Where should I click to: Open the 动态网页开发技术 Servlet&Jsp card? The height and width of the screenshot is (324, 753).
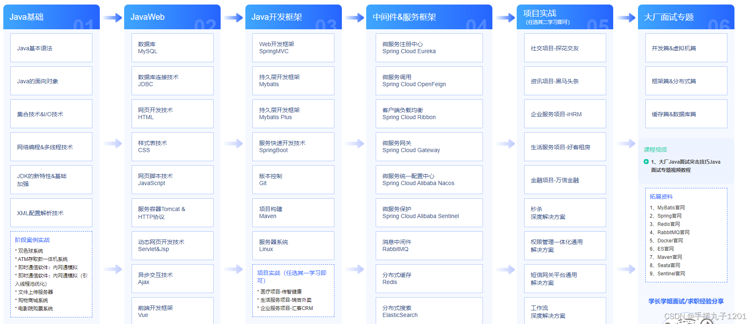click(172, 246)
